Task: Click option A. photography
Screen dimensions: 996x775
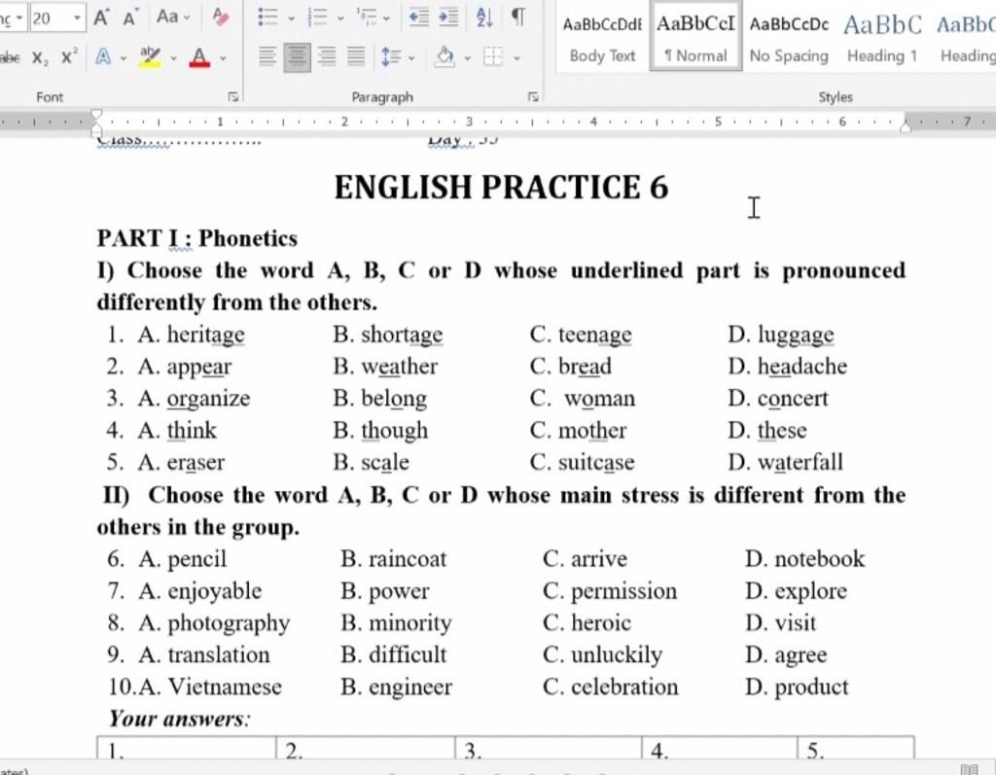Action: tap(214, 624)
